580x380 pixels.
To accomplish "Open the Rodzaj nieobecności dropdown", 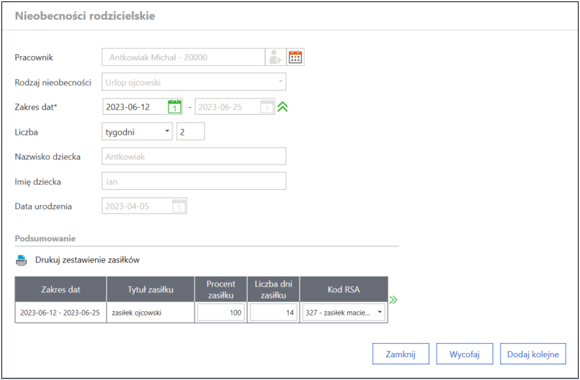I will (x=194, y=82).
